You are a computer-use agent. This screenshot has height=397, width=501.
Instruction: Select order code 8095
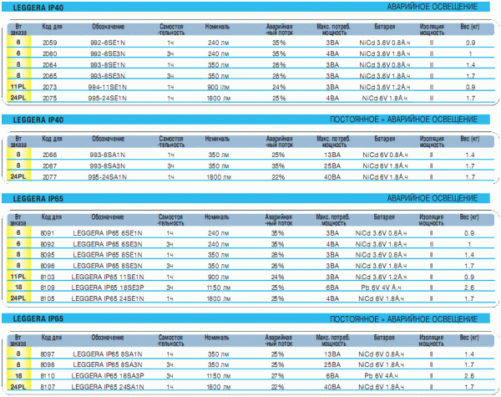48,255
